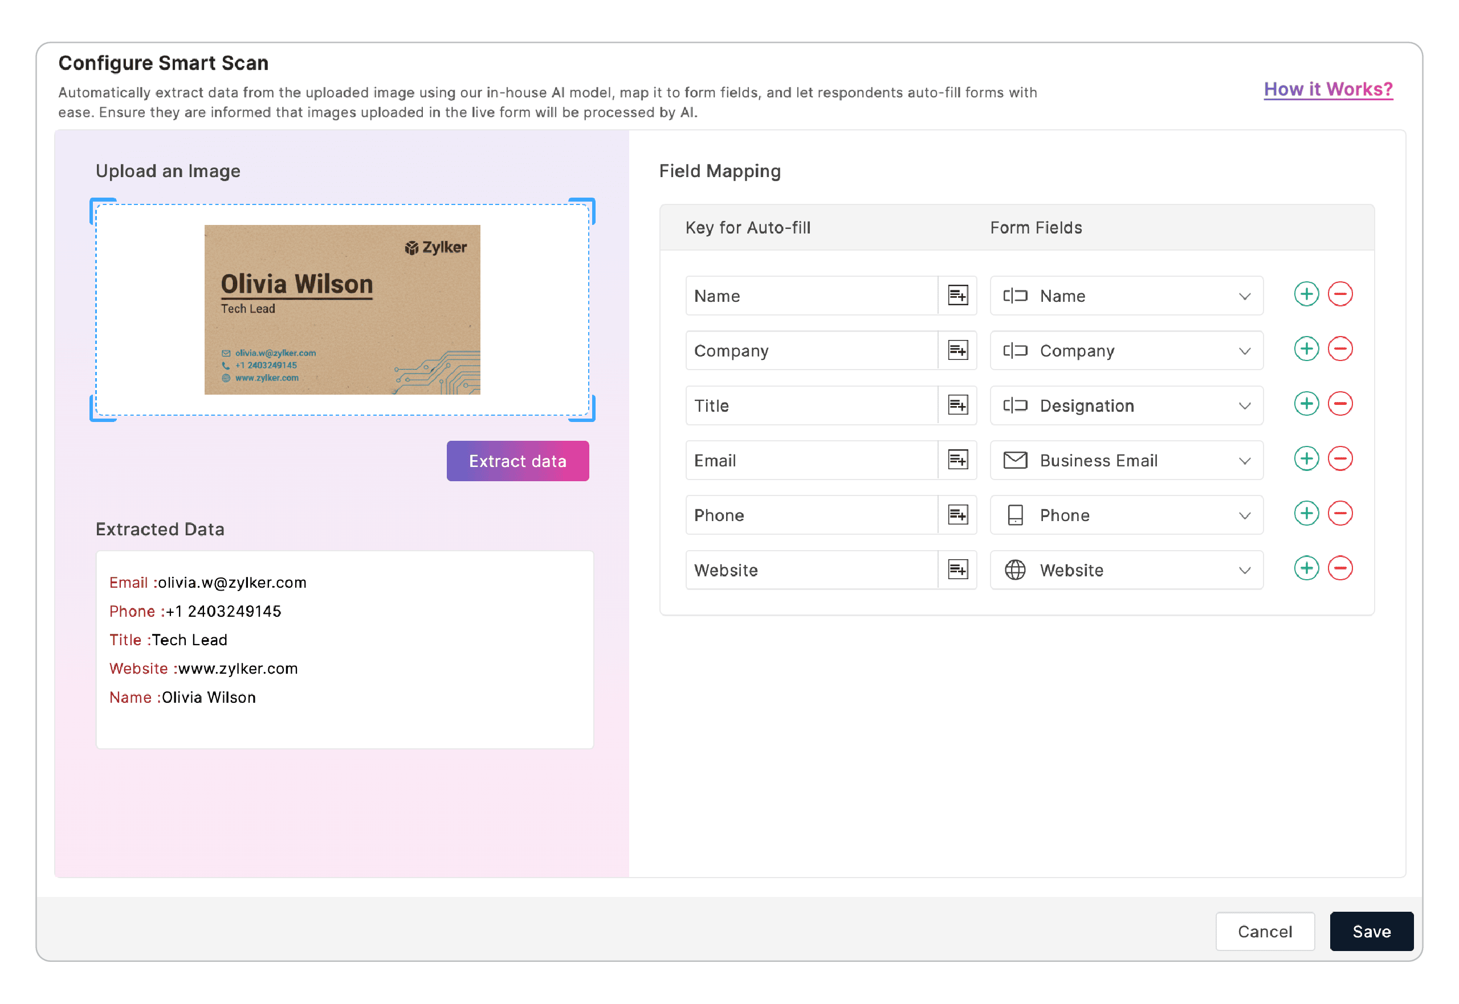Save the Smart Scan configuration
The height and width of the screenshot is (1004, 1459).
(x=1371, y=931)
